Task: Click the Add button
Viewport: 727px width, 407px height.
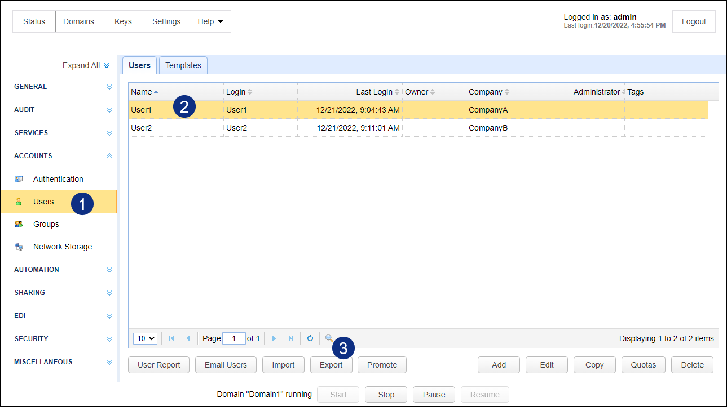Action: [x=499, y=365]
